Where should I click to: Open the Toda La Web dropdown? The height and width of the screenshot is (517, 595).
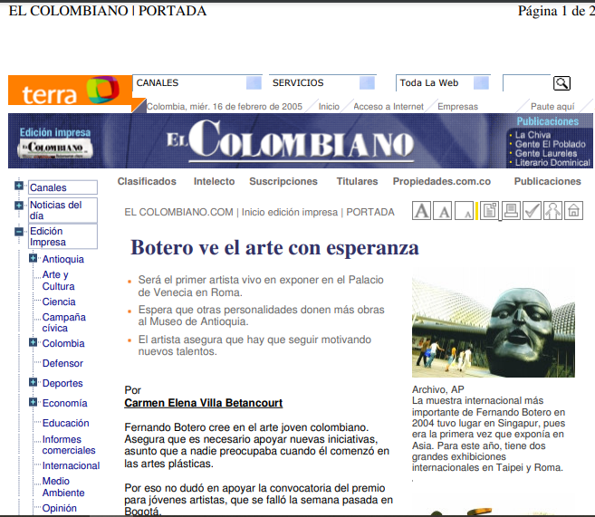(481, 83)
